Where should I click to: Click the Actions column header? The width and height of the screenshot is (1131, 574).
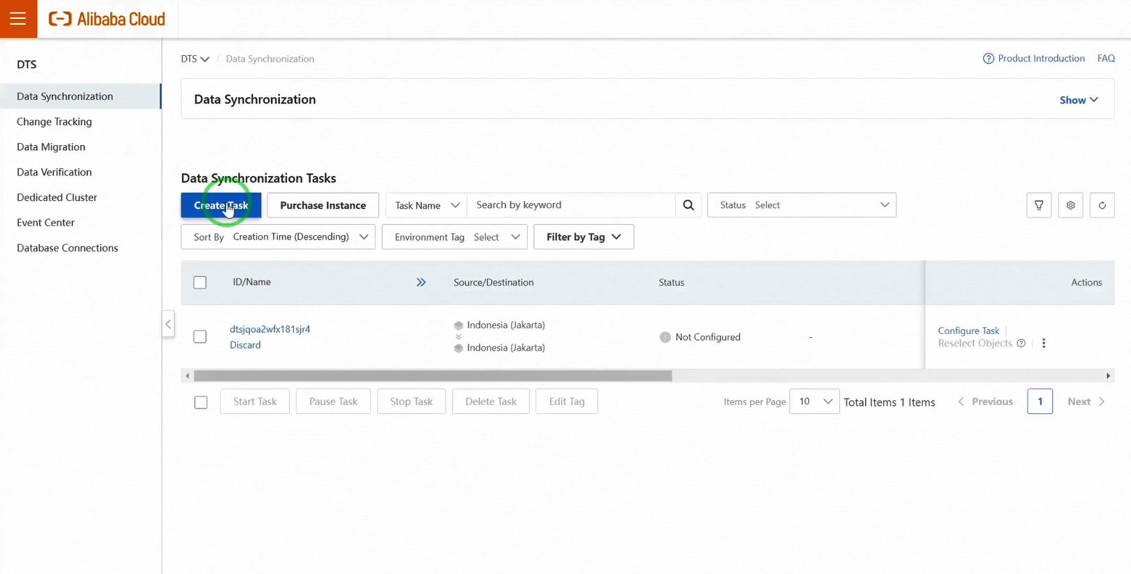(1086, 282)
